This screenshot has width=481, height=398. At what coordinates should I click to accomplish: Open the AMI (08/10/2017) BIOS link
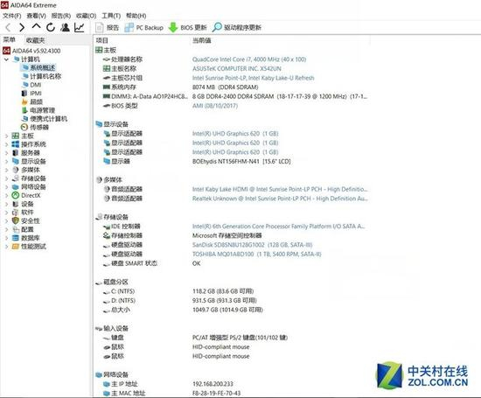point(215,106)
